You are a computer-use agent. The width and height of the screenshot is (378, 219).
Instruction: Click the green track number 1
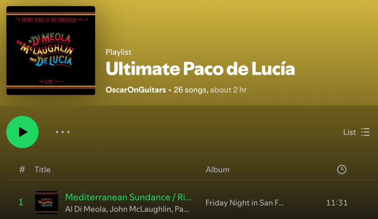click(21, 202)
